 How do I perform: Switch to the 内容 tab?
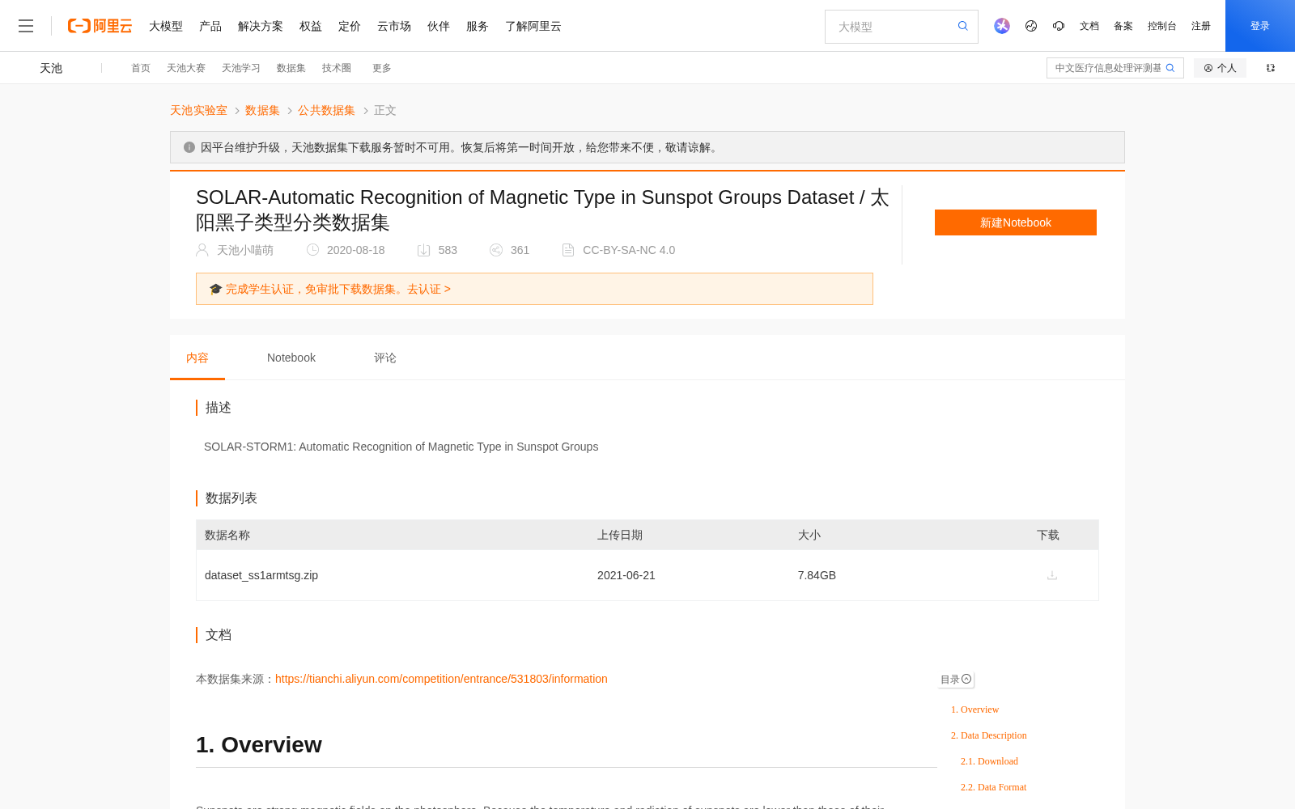coord(197,358)
